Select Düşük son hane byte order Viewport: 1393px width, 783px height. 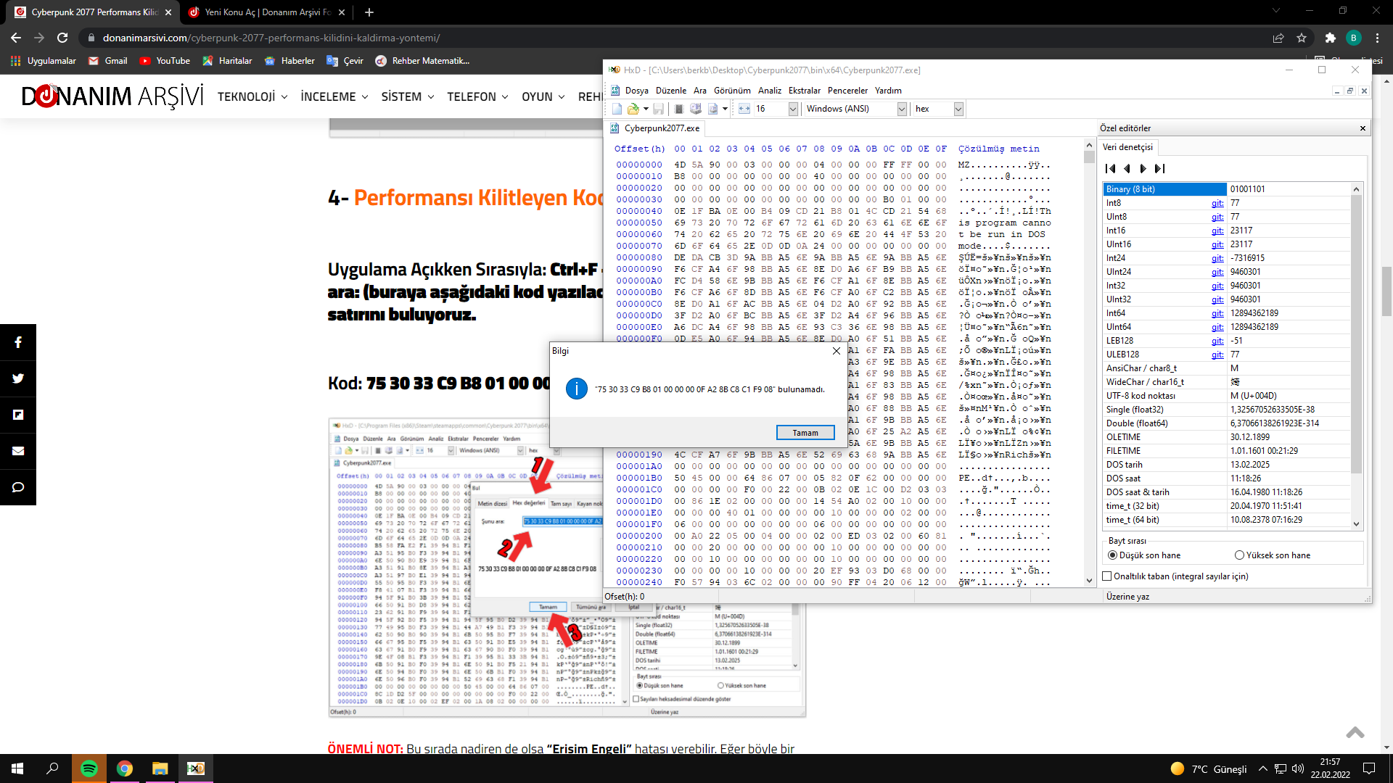[1113, 555]
